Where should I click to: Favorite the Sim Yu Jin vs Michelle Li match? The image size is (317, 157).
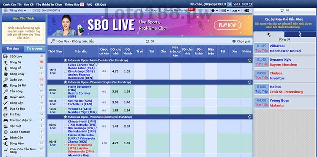click(x=65, y=103)
